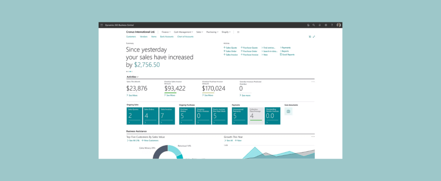Screen dimensions: 441x181
Task: Open the settings gear icon
Action: (326, 25)
